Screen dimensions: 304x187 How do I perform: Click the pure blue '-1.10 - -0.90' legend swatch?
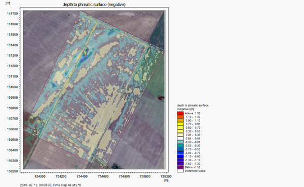(x=180, y=156)
